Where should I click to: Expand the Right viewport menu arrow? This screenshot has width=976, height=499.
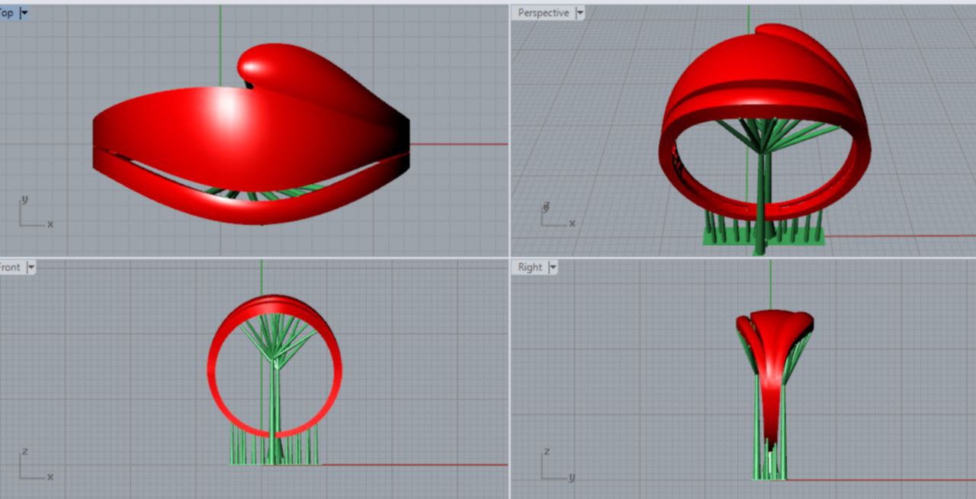(x=553, y=267)
